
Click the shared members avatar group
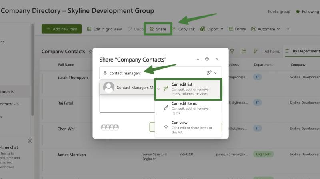point(110,127)
